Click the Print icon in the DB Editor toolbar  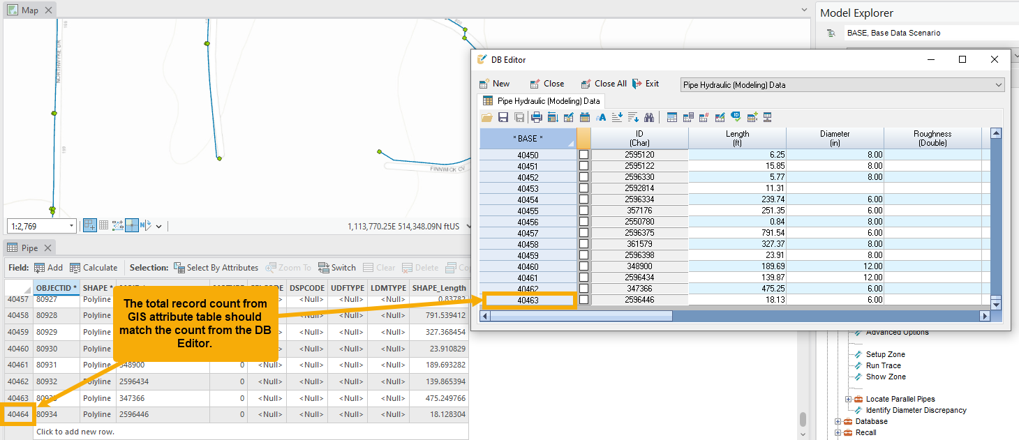[x=537, y=117]
